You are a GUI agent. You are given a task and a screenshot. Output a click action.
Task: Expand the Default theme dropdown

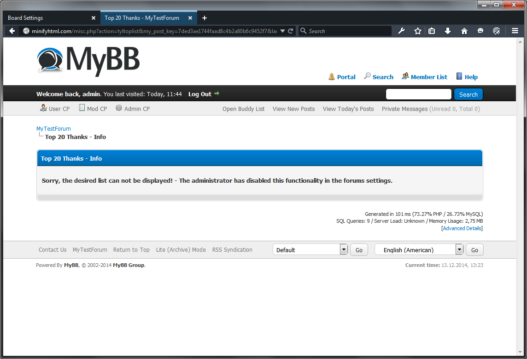tap(343, 249)
